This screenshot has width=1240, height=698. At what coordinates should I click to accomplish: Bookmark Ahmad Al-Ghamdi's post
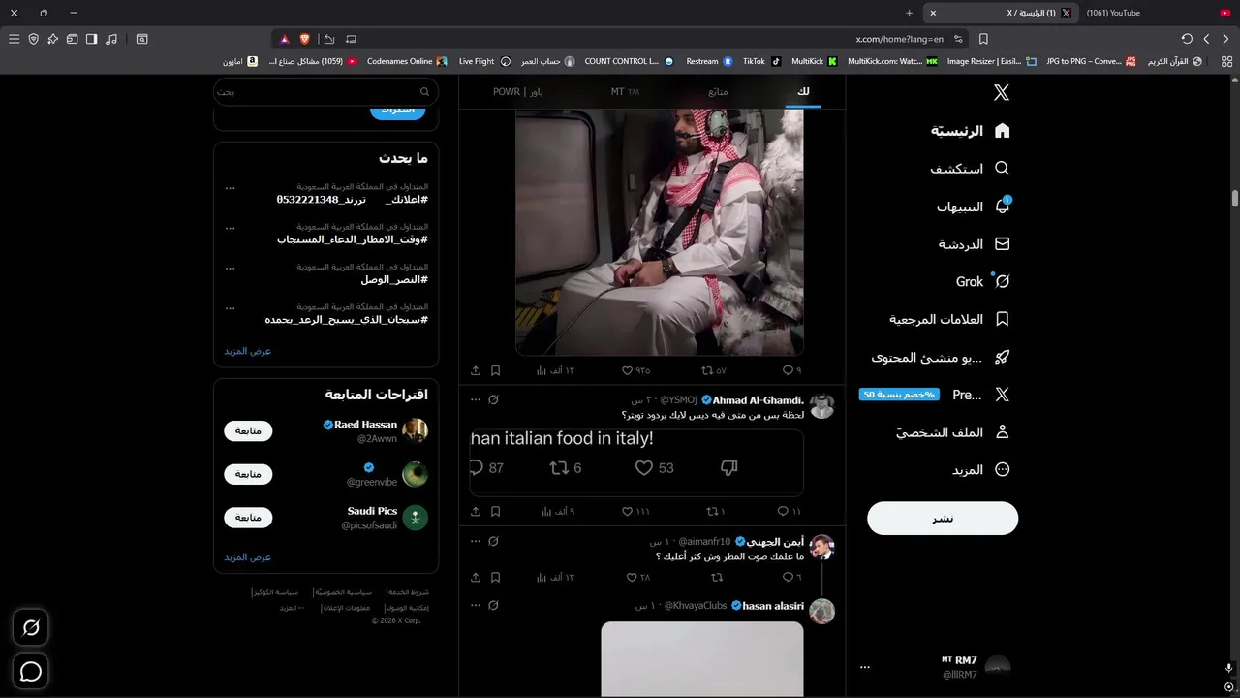[x=495, y=511]
